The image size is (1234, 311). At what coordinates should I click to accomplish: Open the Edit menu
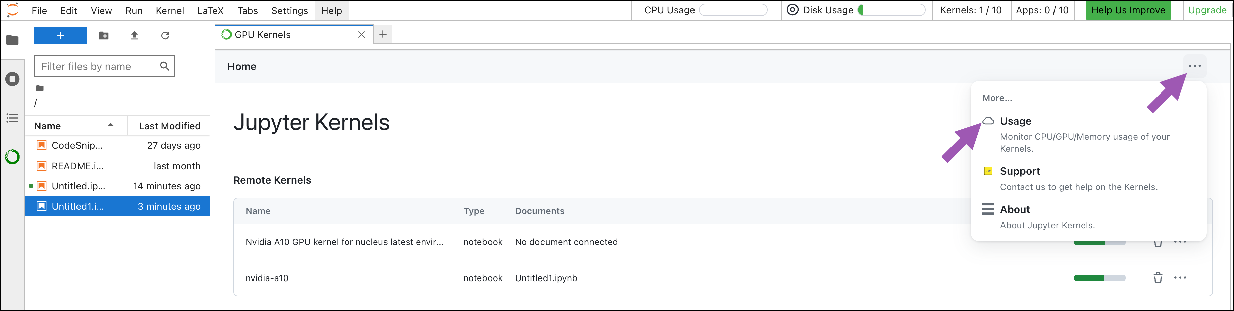tap(68, 10)
